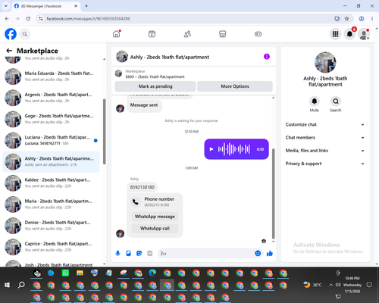Viewport: 379px width, 303px height.
Task: Open the notifications bell in header
Action: 349,34
